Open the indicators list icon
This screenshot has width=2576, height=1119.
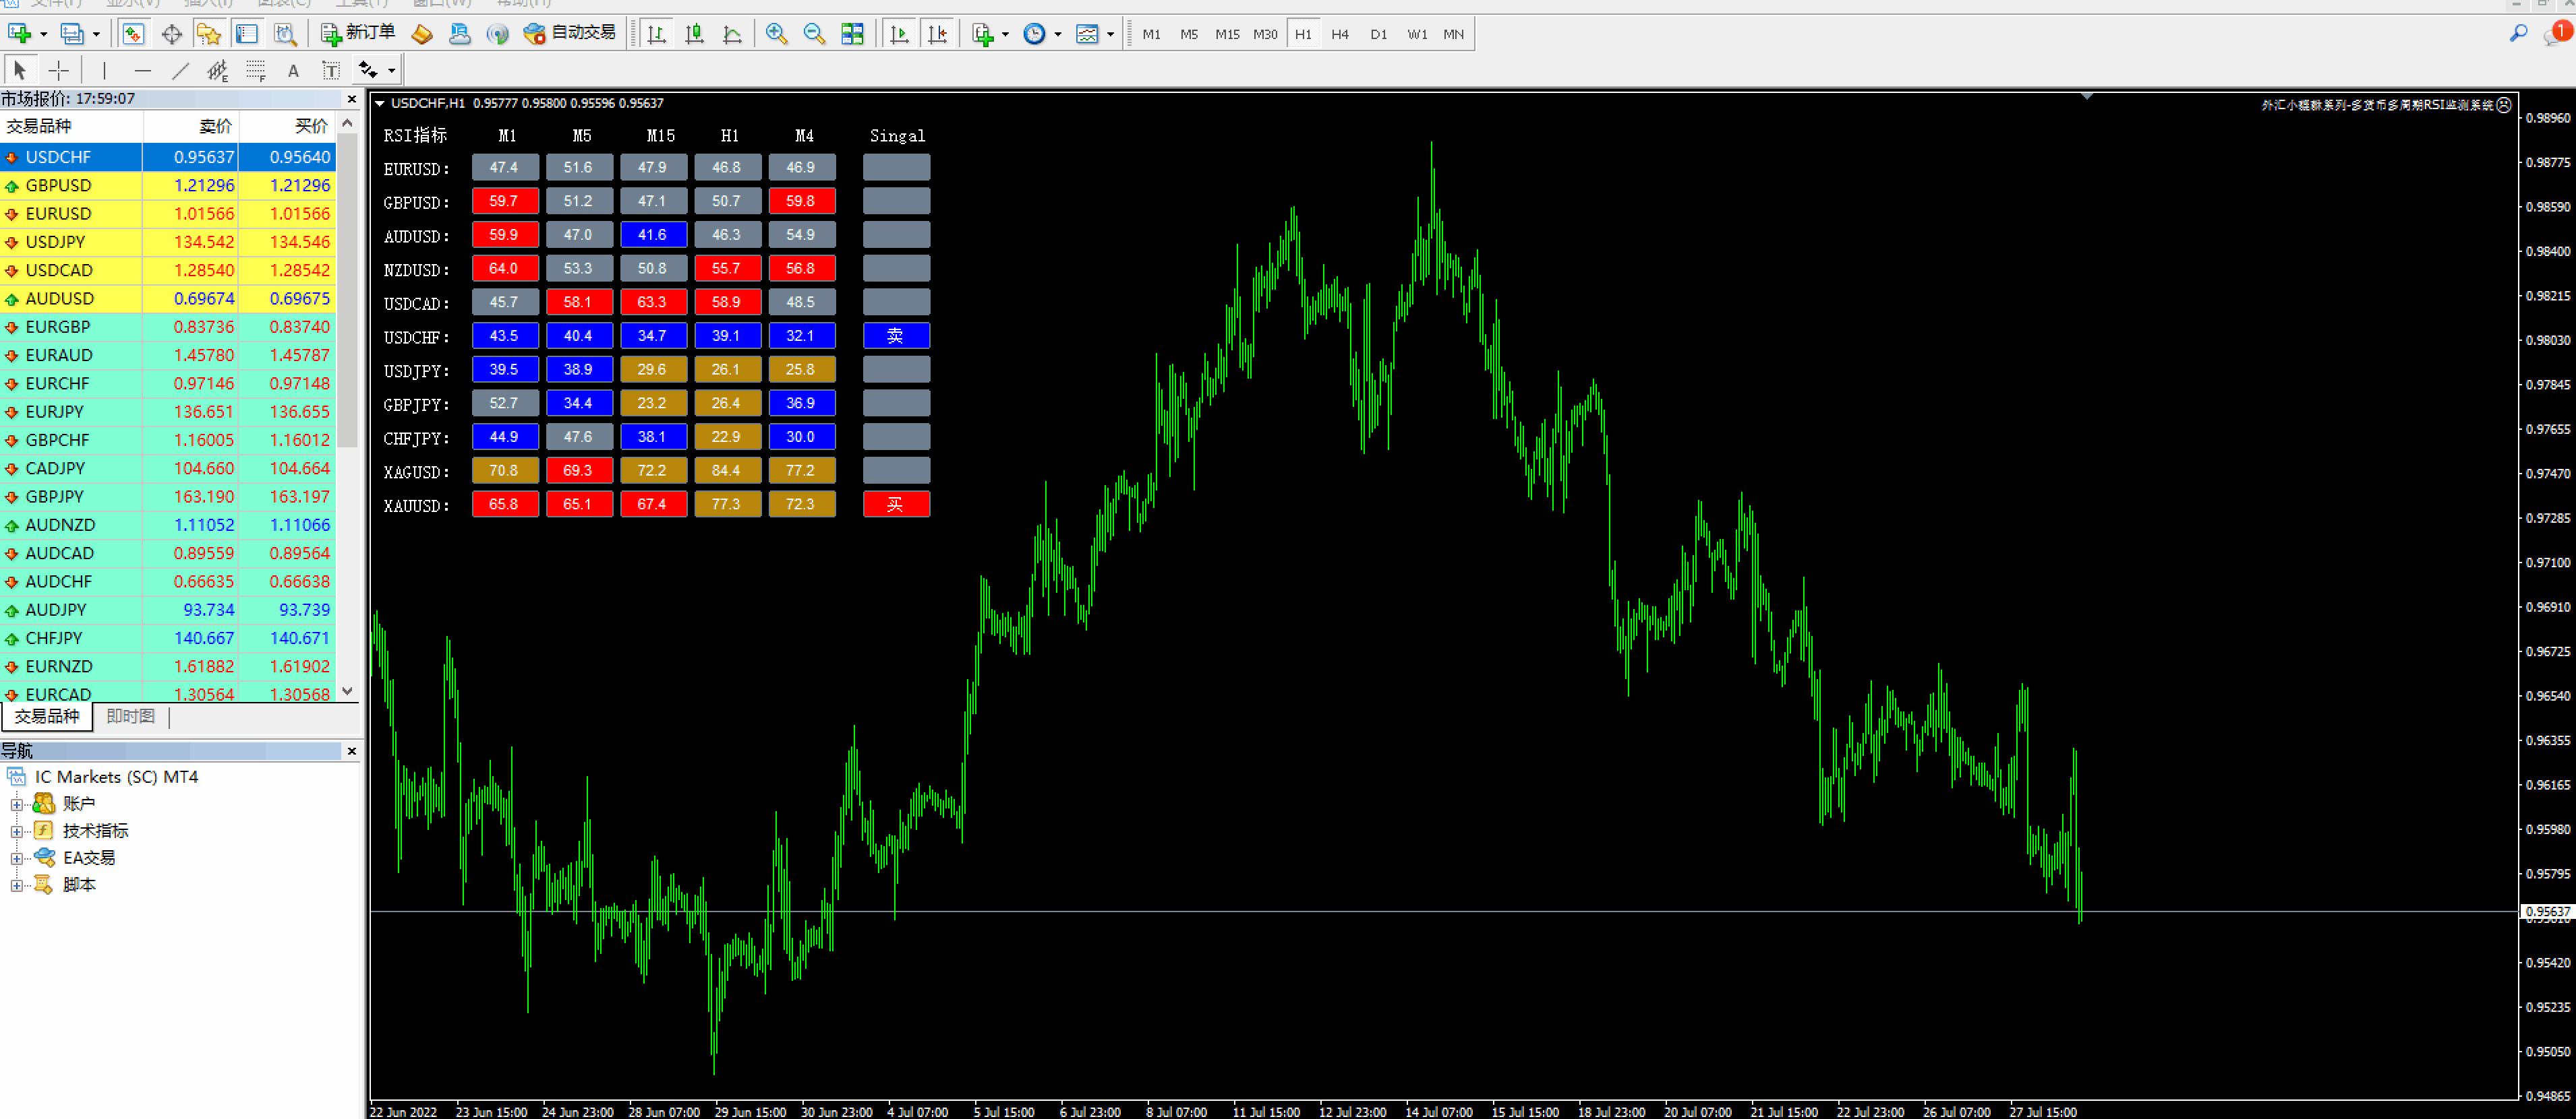(x=983, y=34)
